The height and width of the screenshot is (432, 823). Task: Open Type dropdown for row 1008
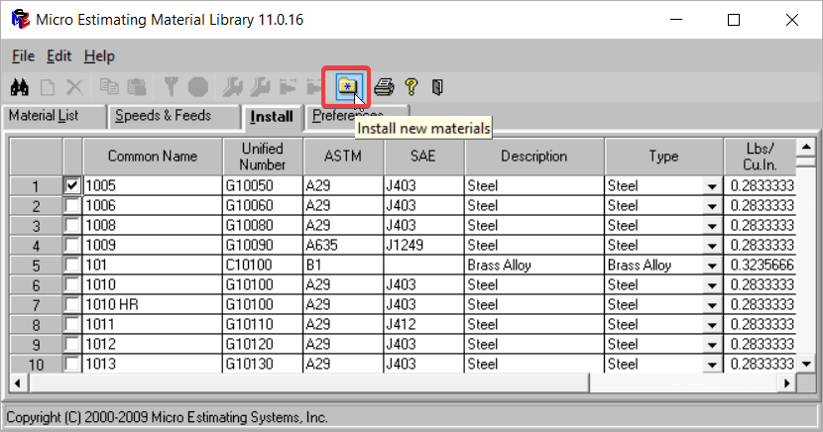click(x=712, y=226)
